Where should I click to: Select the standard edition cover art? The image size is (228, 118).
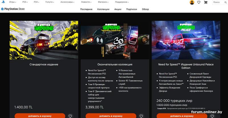[x=44, y=40]
